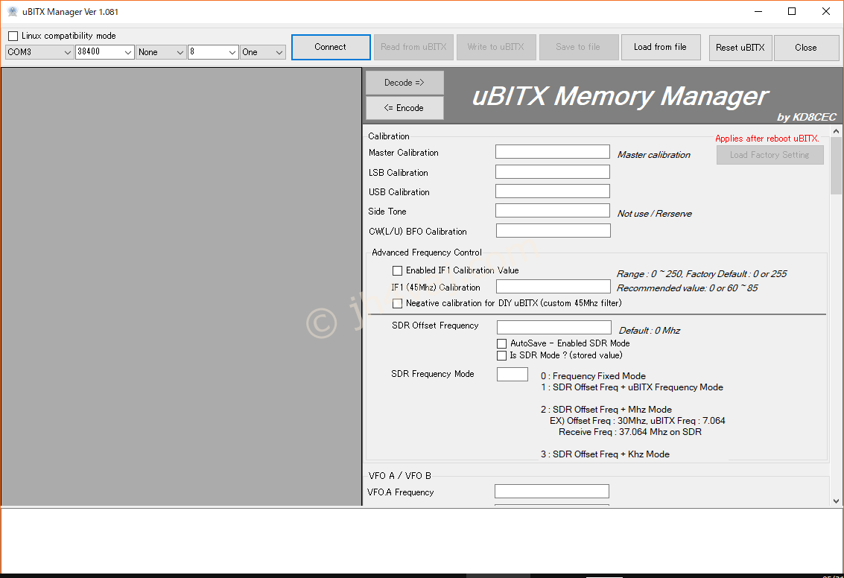The image size is (844, 578).
Task: Click the <= Encode button
Action: [x=404, y=108]
